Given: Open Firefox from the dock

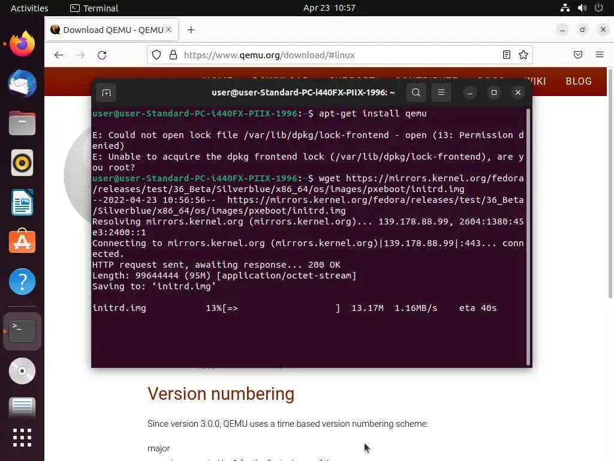Looking at the screenshot, I should coord(22,43).
